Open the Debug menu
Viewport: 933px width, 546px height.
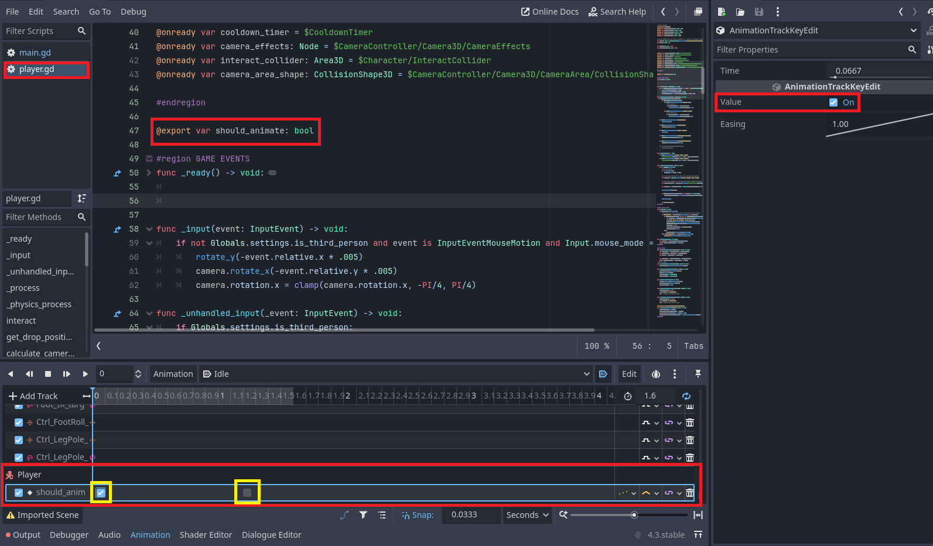(x=134, y=12)
